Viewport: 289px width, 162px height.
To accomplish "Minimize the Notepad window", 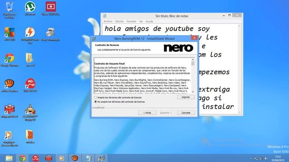I will tap(224, 15).
